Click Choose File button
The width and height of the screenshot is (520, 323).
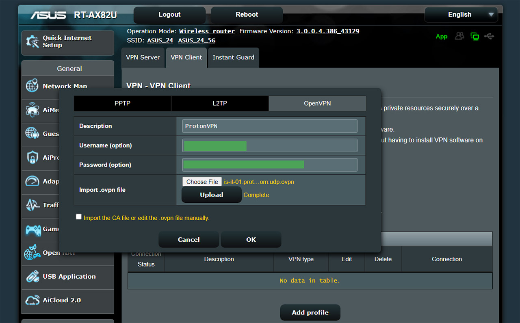(x=202, y=182)
